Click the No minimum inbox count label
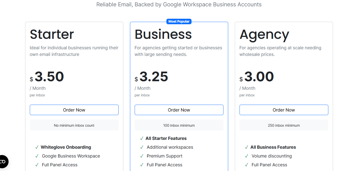This screenshot has height=171, width=362. tap(74, 125)
